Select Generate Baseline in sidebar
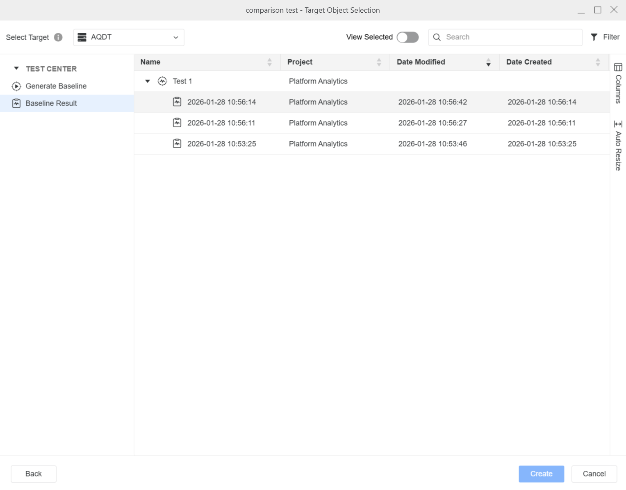This screenshot has height=490, width=626. click(56, 86)
